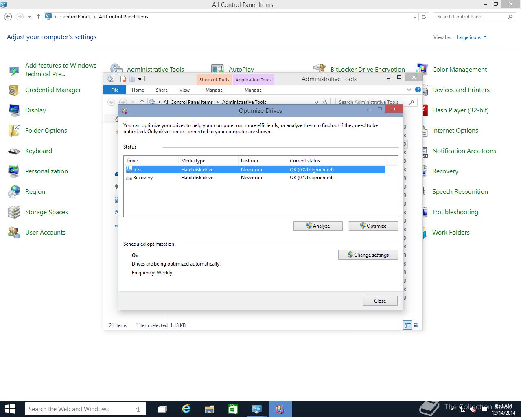Open recent locations dropdown in Control Panel
Viewport: 521px width, 417px height.
(29, 17)
